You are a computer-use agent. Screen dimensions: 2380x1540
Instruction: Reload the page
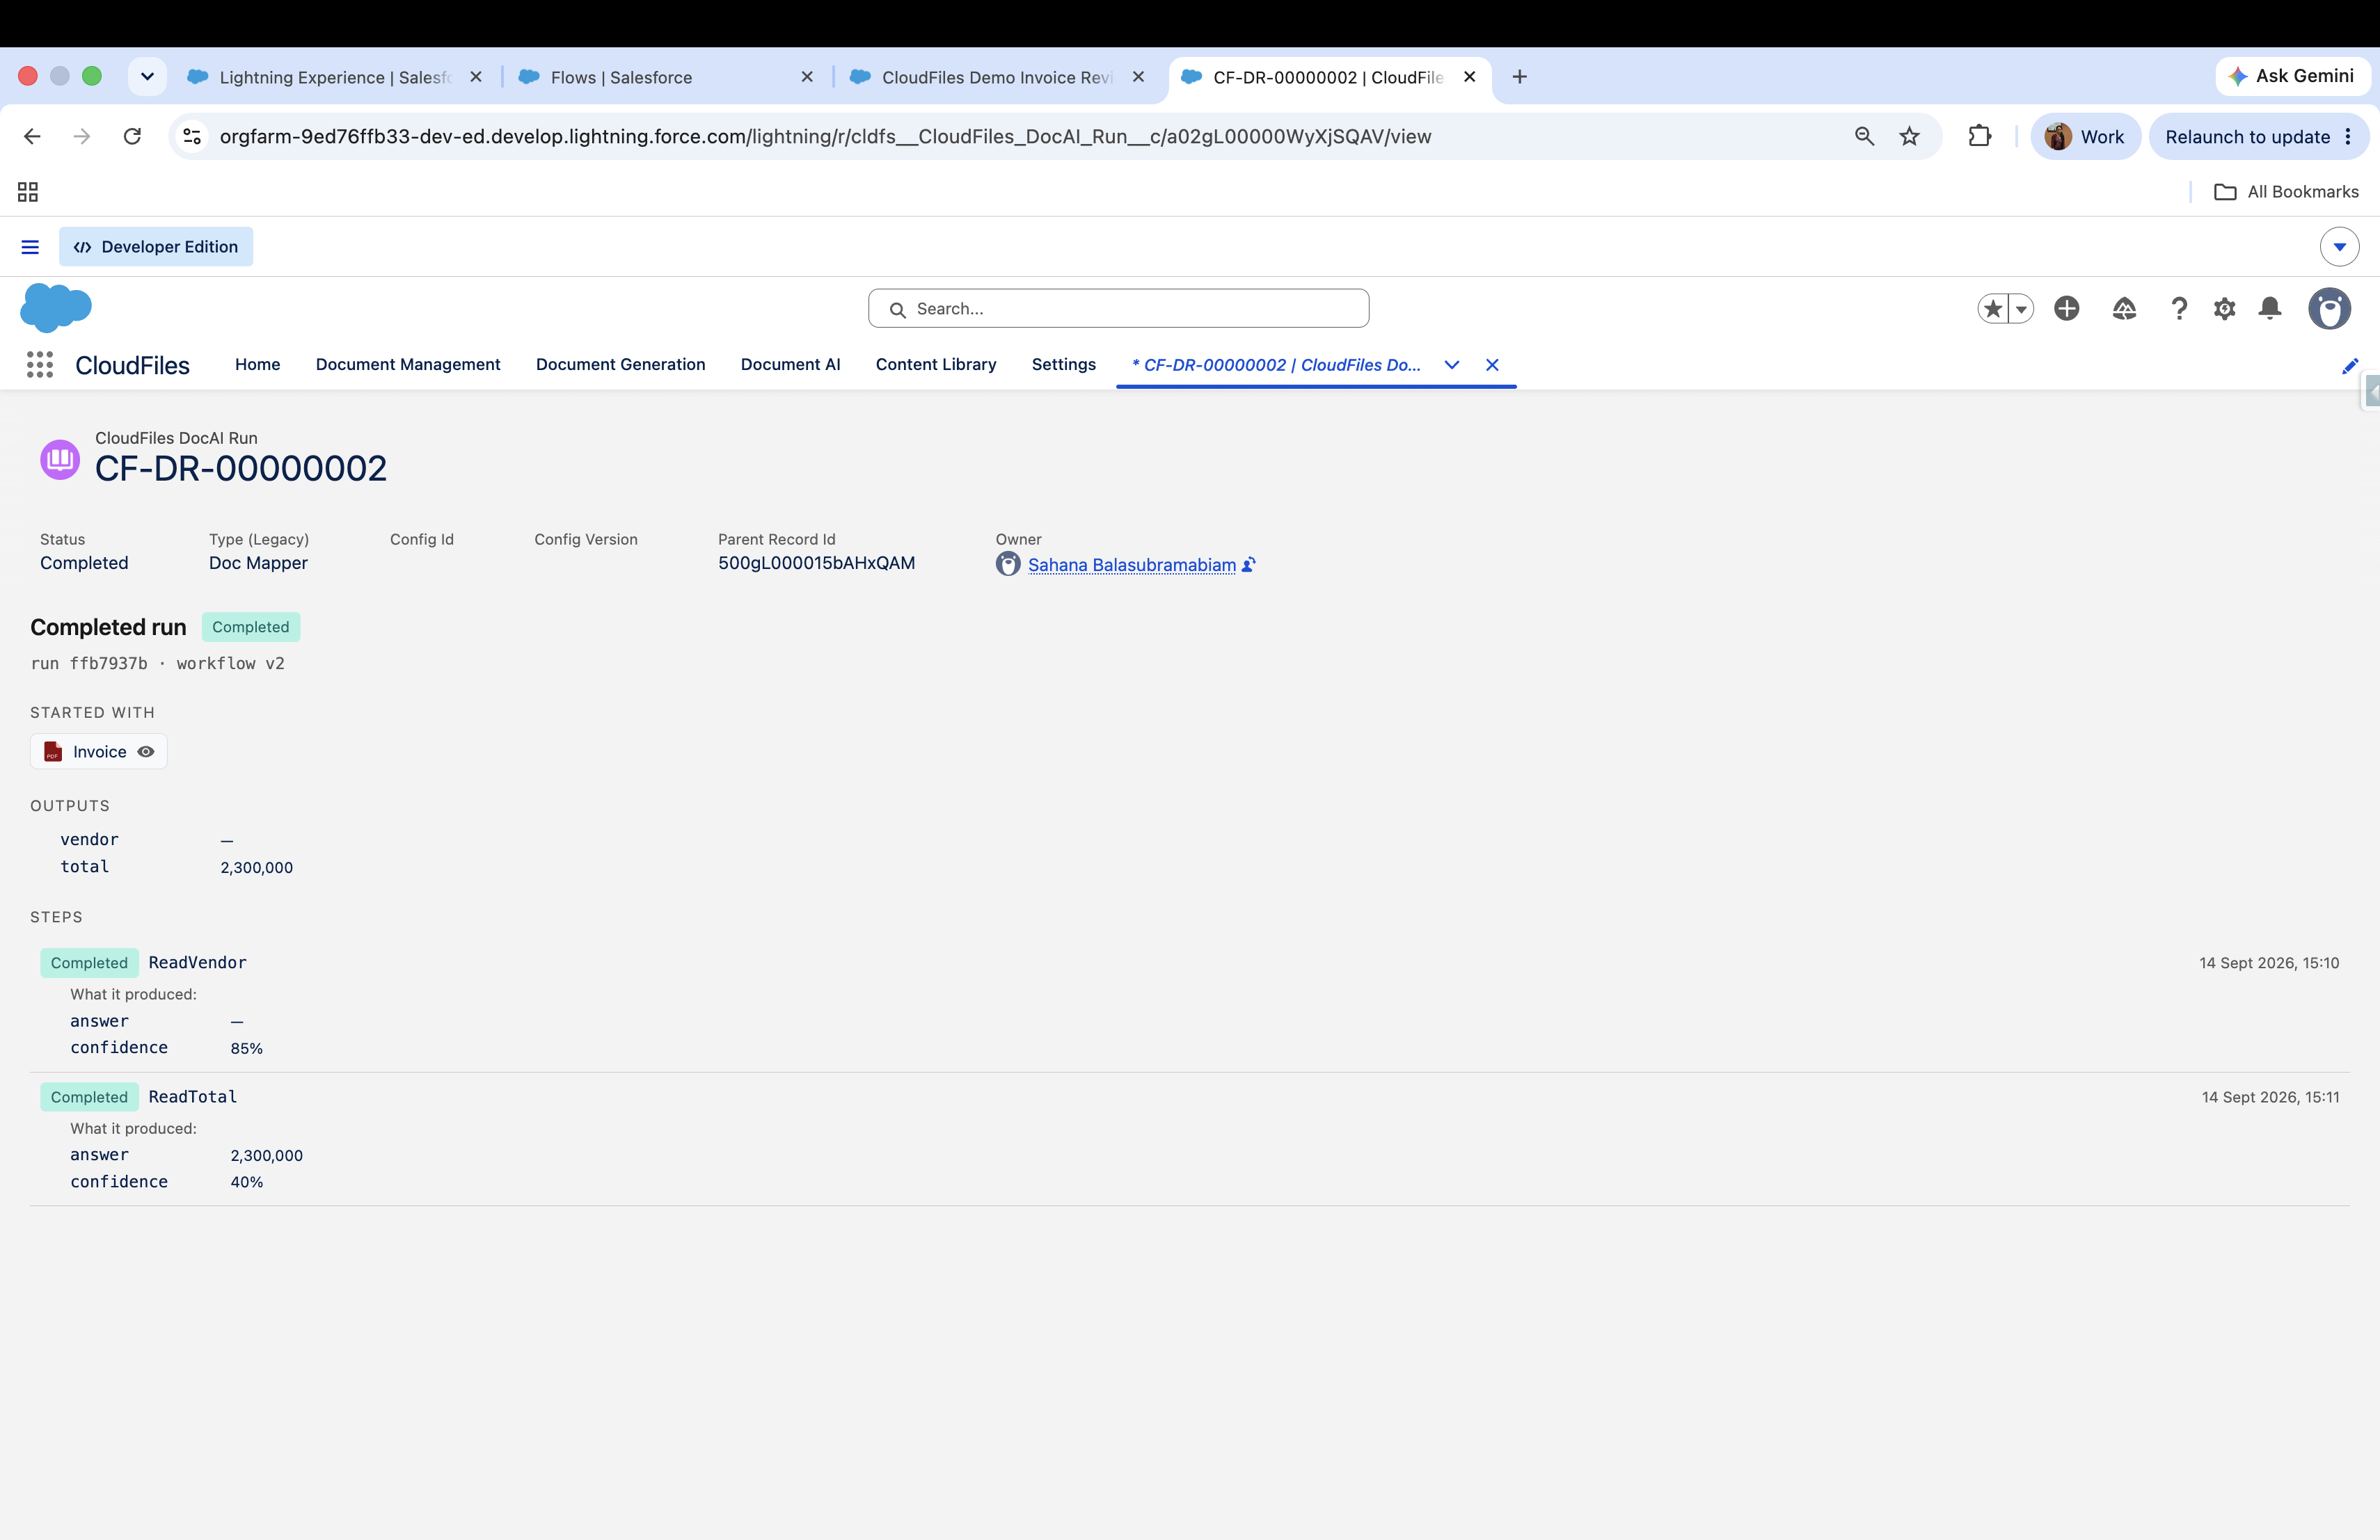[132, 137]
